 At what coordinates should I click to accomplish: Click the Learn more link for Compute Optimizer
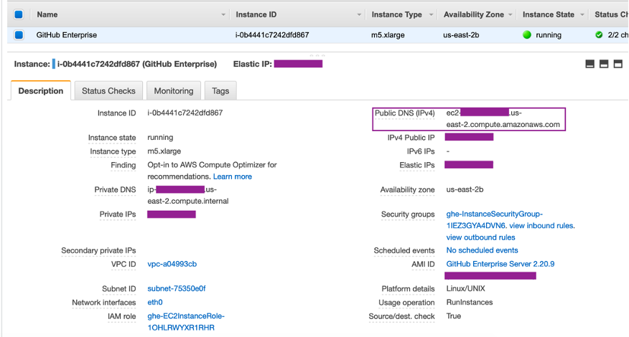tap(232, 176)
